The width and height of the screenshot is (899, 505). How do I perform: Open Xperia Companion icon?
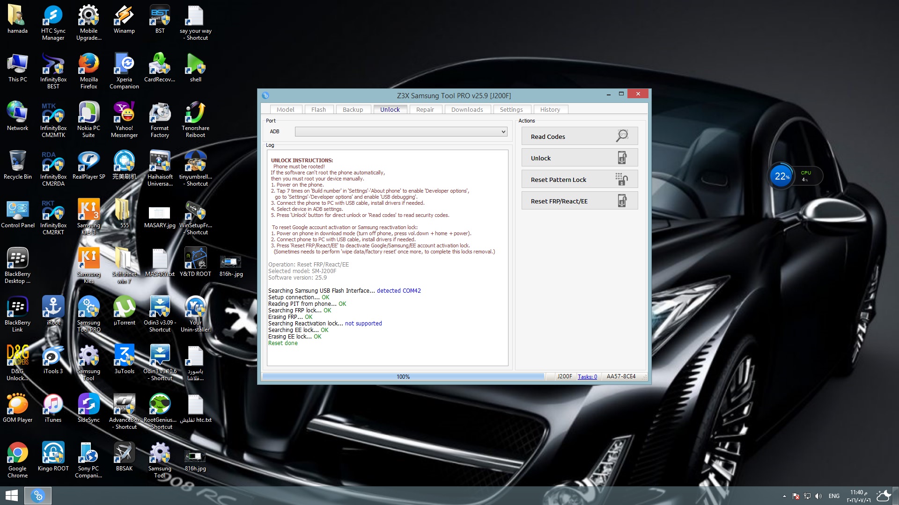point(124,72)
